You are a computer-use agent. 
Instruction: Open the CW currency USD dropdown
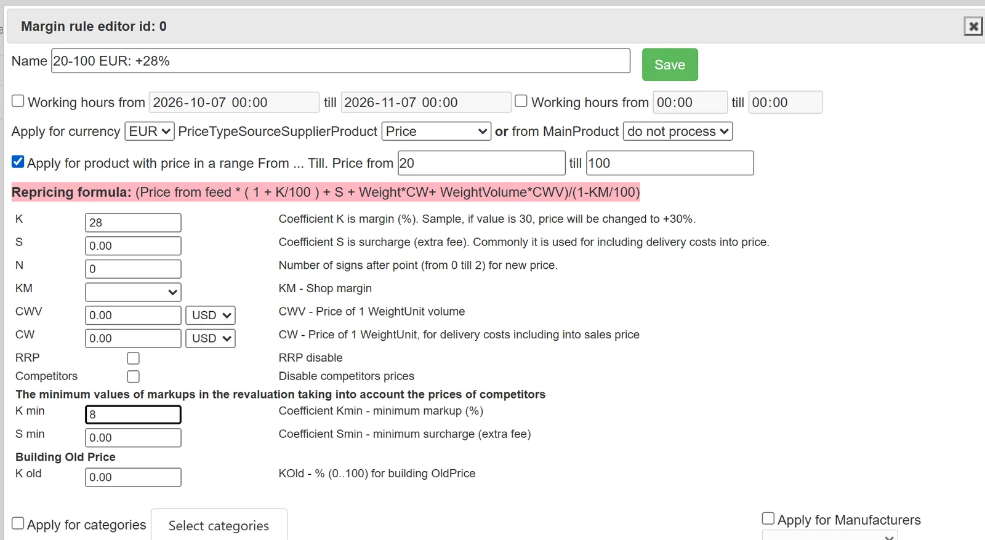(211, 338)
